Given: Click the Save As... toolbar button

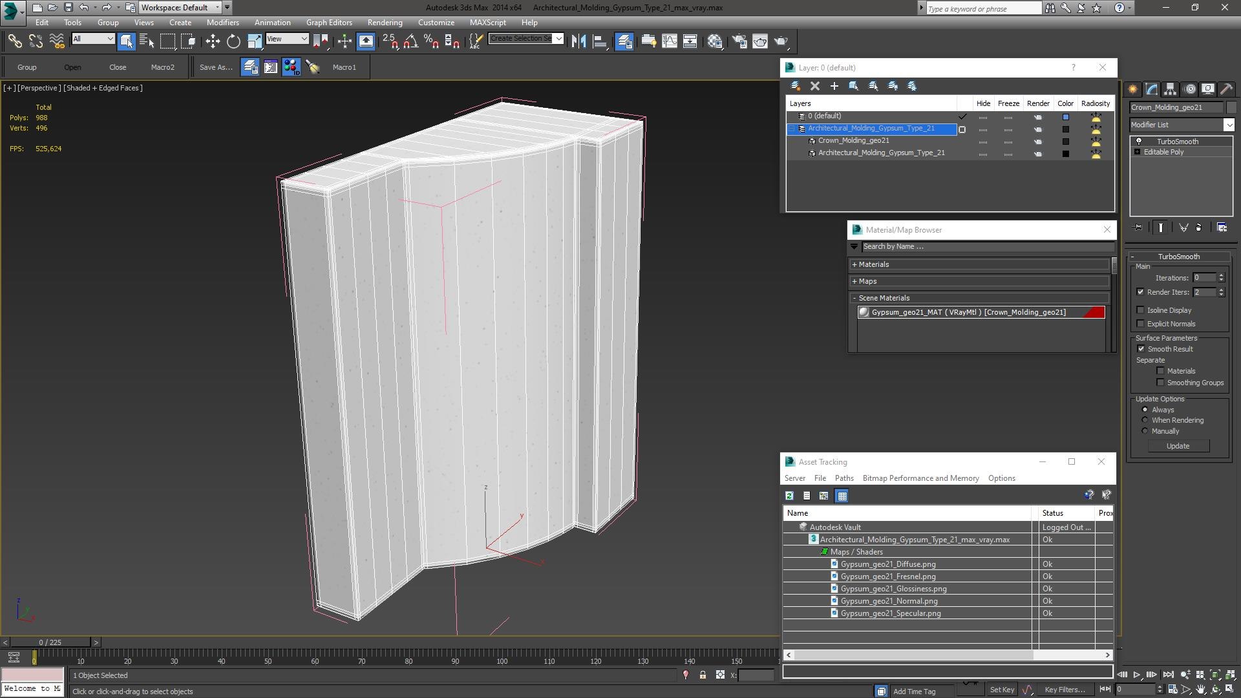Looking at the screenshot, I should coord(216,67).
